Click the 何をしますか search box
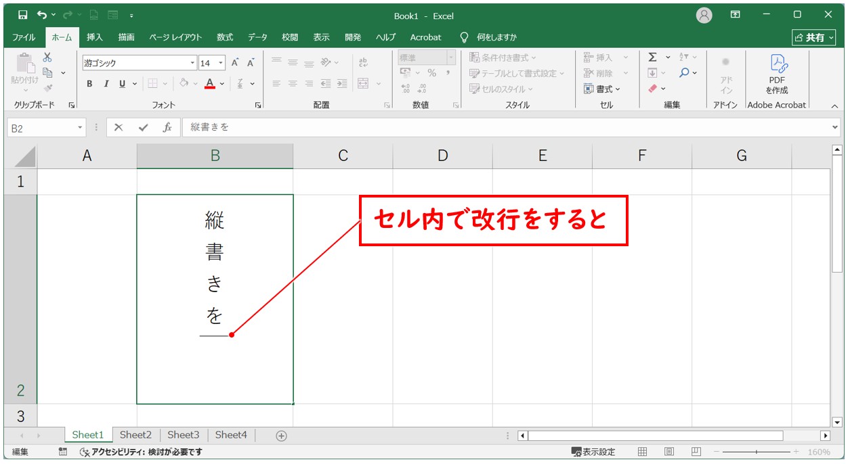 (x=489, y=37)
